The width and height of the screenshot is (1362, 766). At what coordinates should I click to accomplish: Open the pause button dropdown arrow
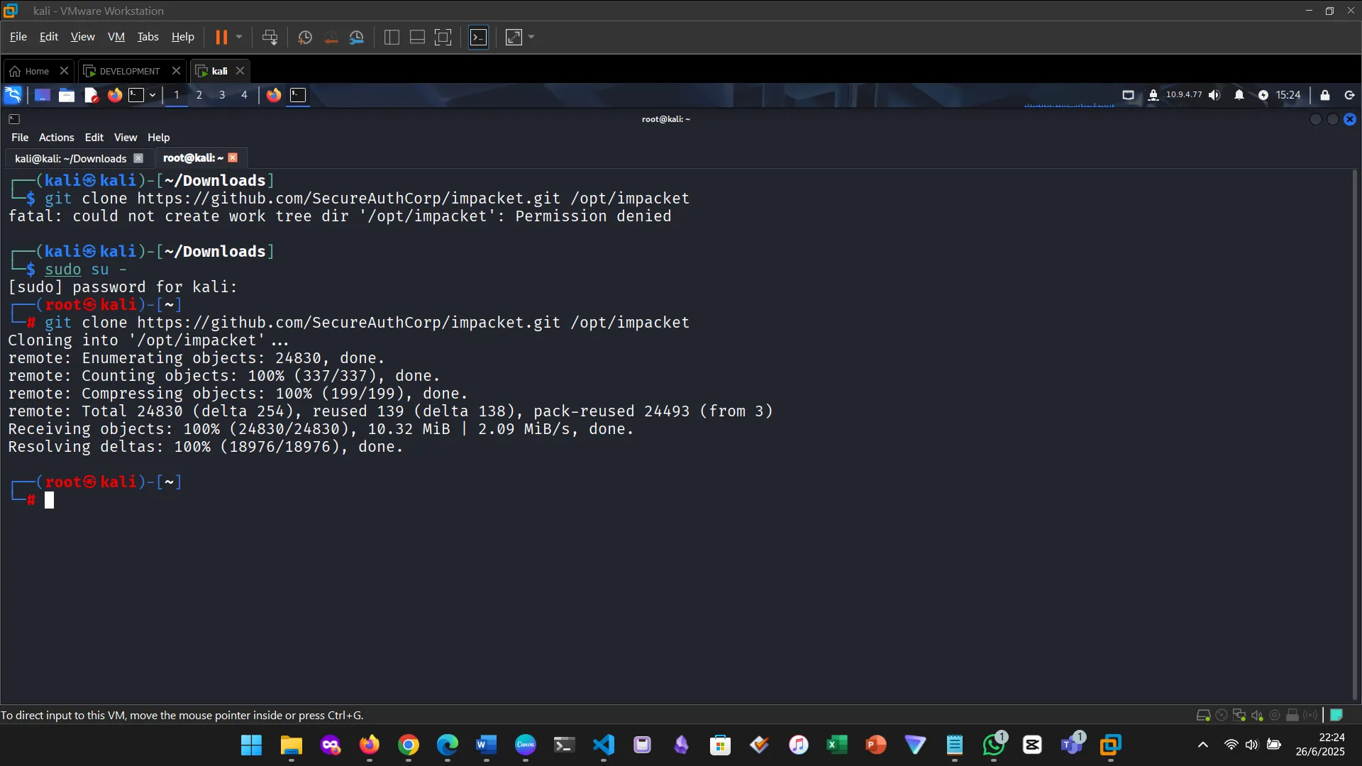coord(238,37)
